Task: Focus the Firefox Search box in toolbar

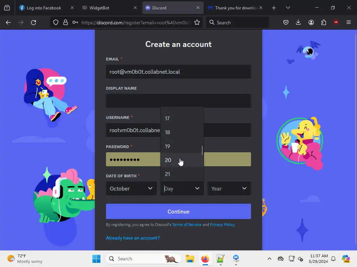Action: pyautogui.click(x=237, y=23)
